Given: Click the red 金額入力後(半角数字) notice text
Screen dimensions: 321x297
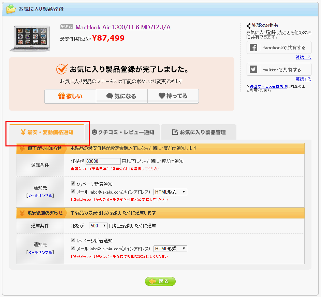Looking at the screenshot, I should pyautogui.click(x=115, y=169).
